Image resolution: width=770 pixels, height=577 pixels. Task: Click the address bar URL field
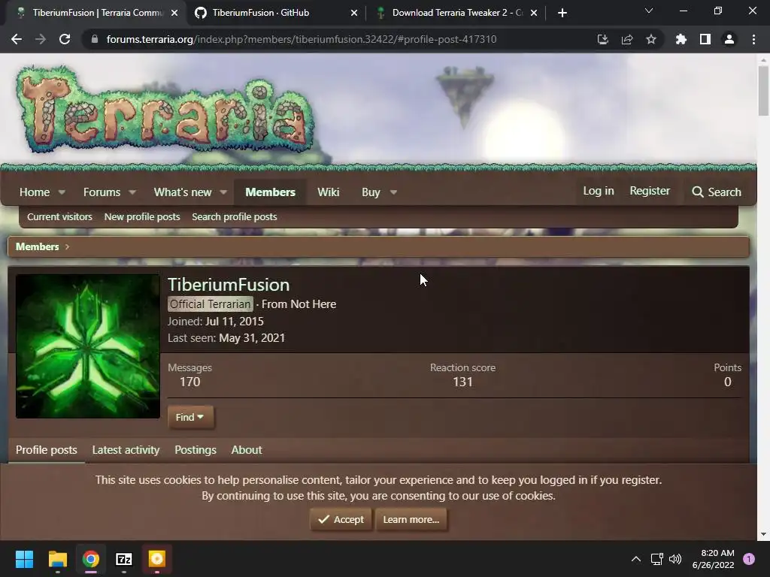pos(301,39)
